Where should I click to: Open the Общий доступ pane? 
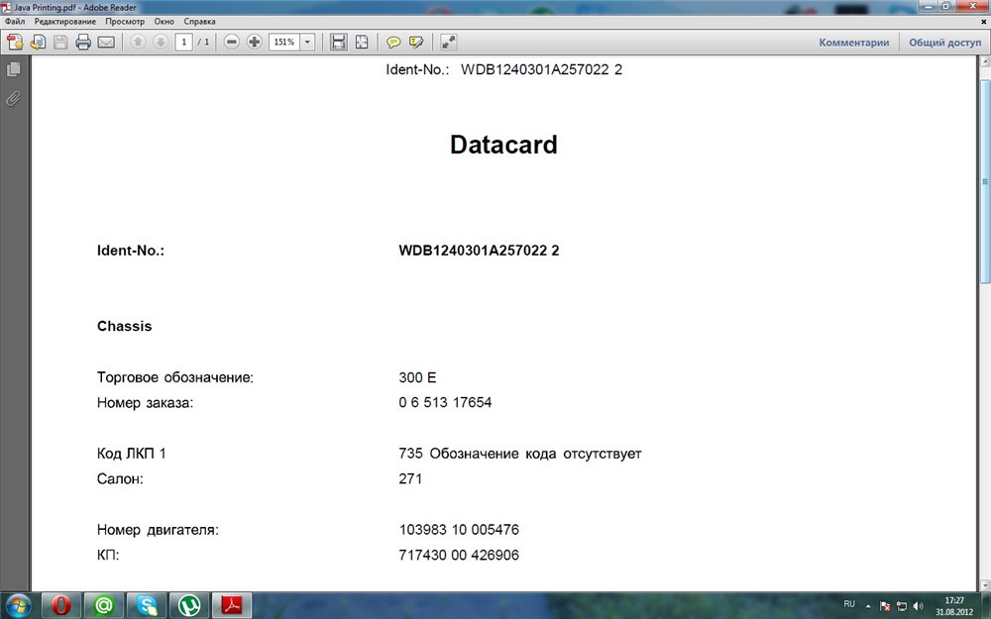pos(944,43)
